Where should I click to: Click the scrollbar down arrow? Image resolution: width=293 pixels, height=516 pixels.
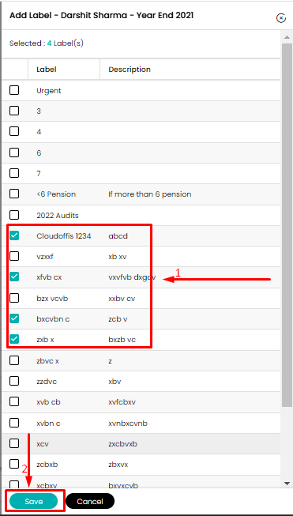(287, 483)
